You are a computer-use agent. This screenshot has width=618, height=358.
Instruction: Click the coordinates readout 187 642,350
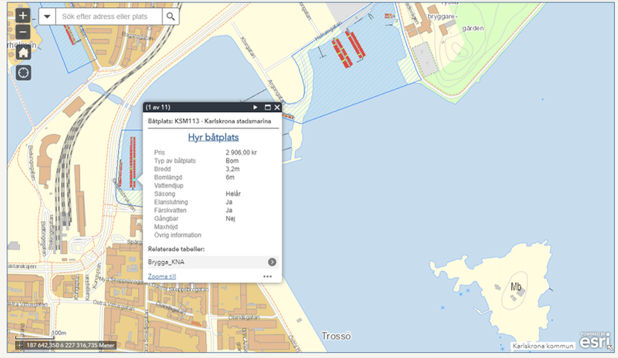click(x=70, y=345)
